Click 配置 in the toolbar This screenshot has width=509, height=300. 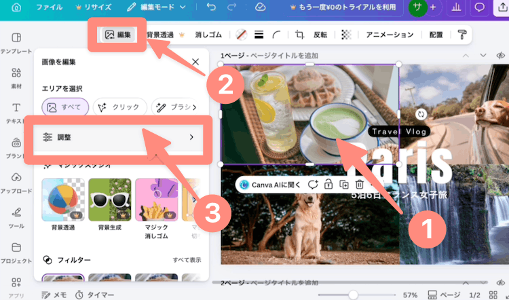click(436, 35)
